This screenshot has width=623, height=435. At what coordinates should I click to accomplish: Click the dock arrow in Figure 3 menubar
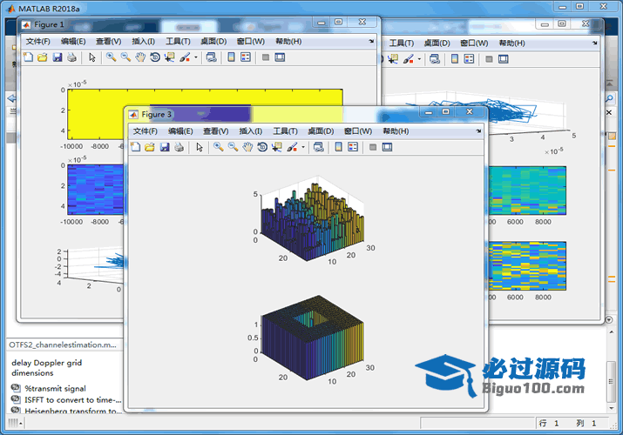(478, 130)
